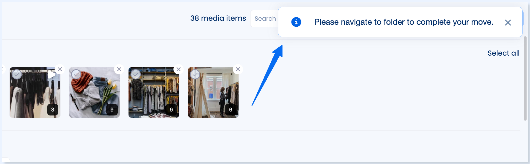
Task: Click the vertical scrollbar on right edge
Action: pyautogui.click(x=525, y=78)
